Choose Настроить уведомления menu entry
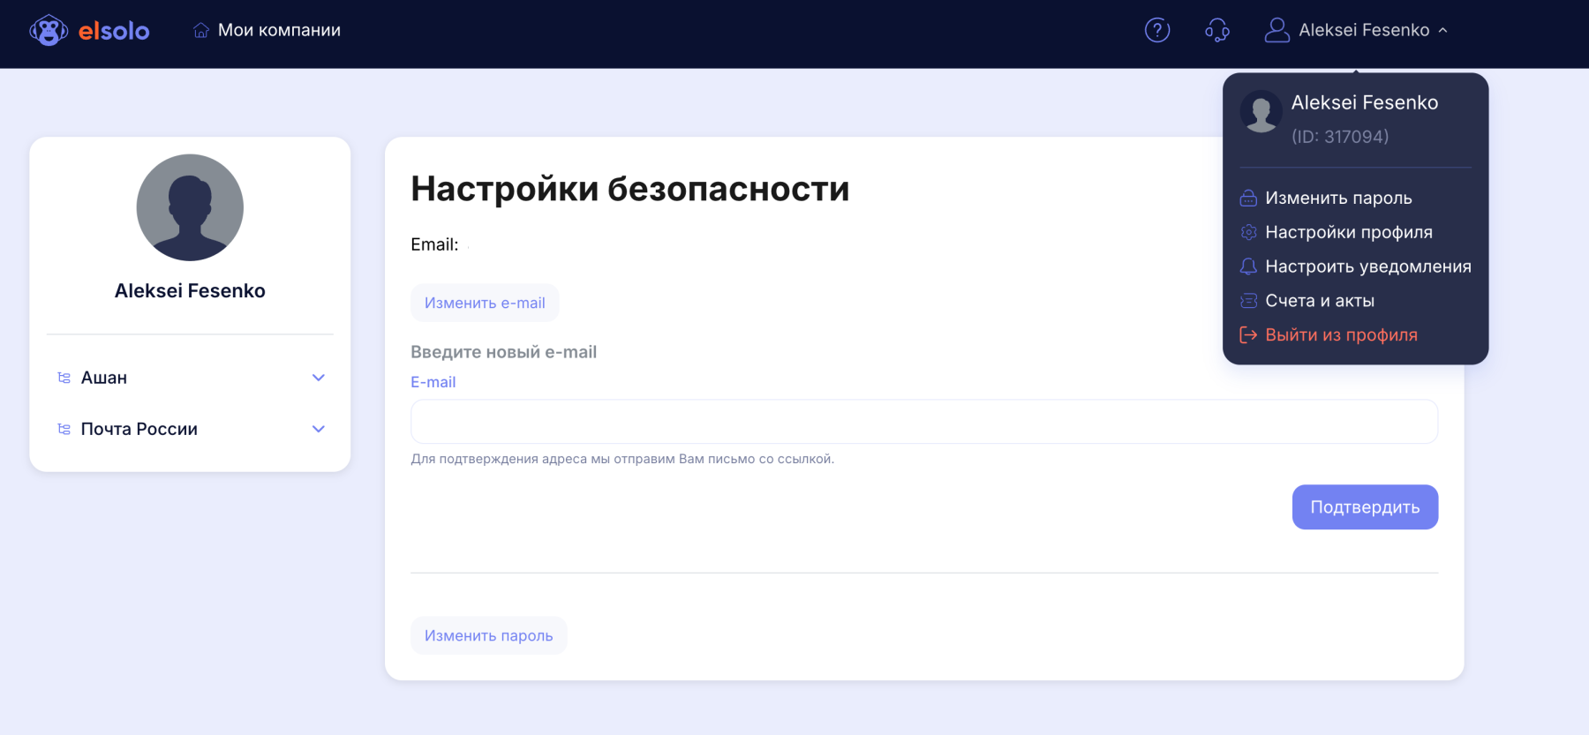The image size is (1589, 735). (x=1367, y=266)
